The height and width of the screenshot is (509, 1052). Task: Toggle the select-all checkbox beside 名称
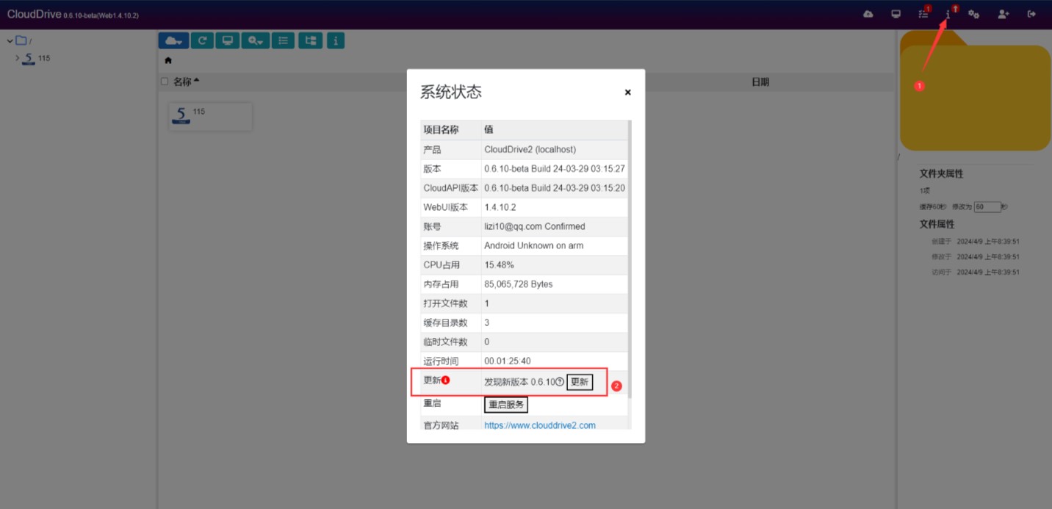(165, 82)
